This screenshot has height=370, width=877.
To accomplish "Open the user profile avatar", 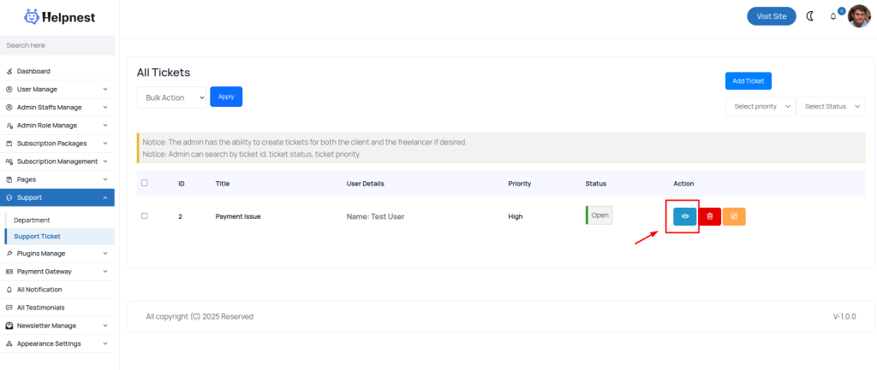I will pyautogui.click(x=858, y=16).
